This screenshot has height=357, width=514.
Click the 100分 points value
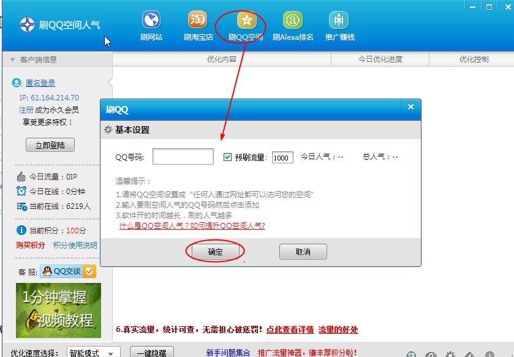point(76,231)
